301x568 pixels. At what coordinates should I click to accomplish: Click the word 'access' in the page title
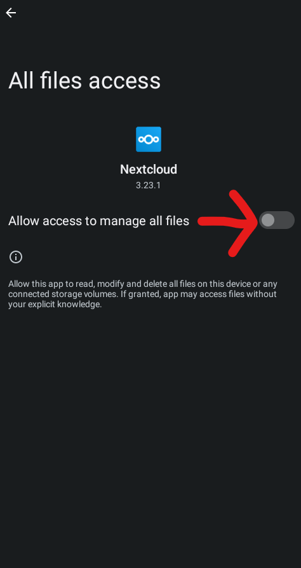pos(124,82)
